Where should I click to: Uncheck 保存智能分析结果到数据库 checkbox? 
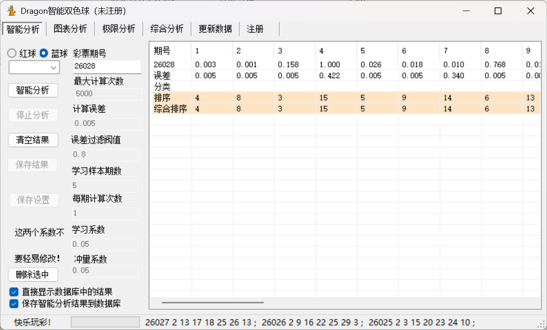(x=14, y=303)
